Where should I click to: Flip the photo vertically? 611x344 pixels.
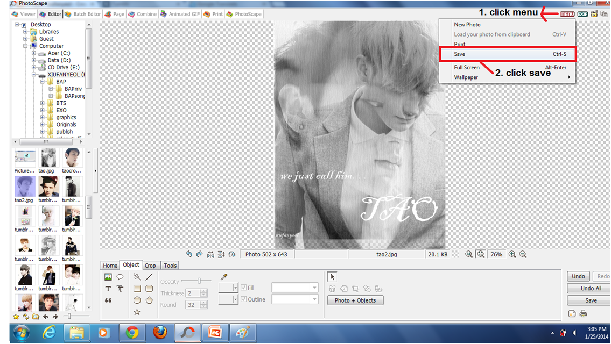tap(221, 254)
